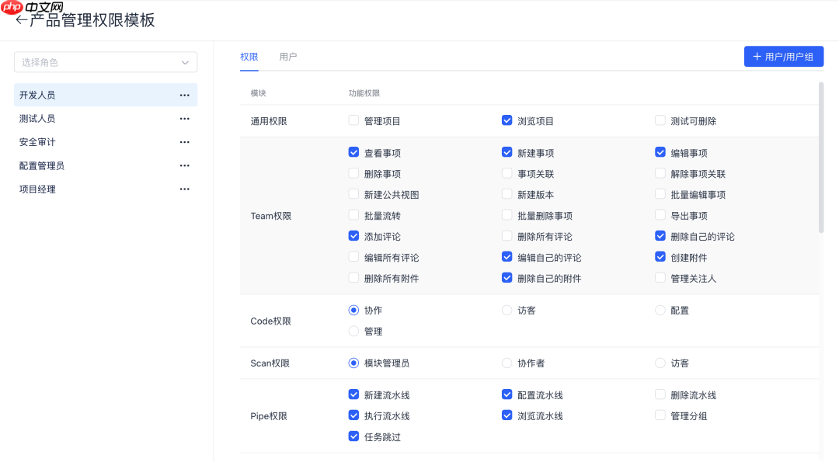Click the back arrow to return
Screen dimensions: 839x462
click(20, 19)
